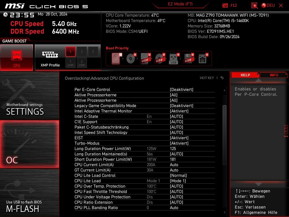The width and height of the screenshot is (289, 217).
Task: Click the settings list scrollbar thumb
Action: (224, 135)
